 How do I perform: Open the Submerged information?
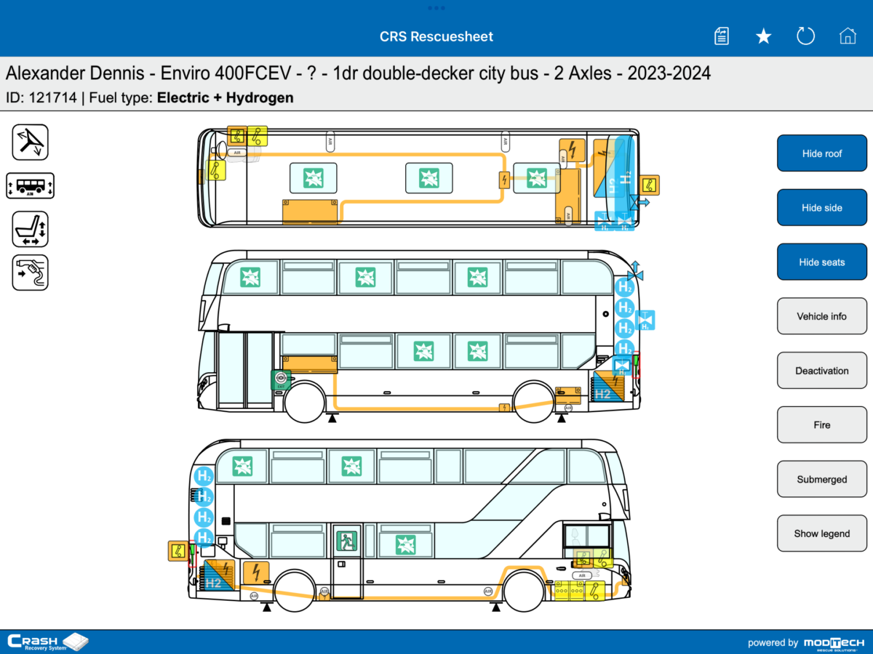[822, 480]
